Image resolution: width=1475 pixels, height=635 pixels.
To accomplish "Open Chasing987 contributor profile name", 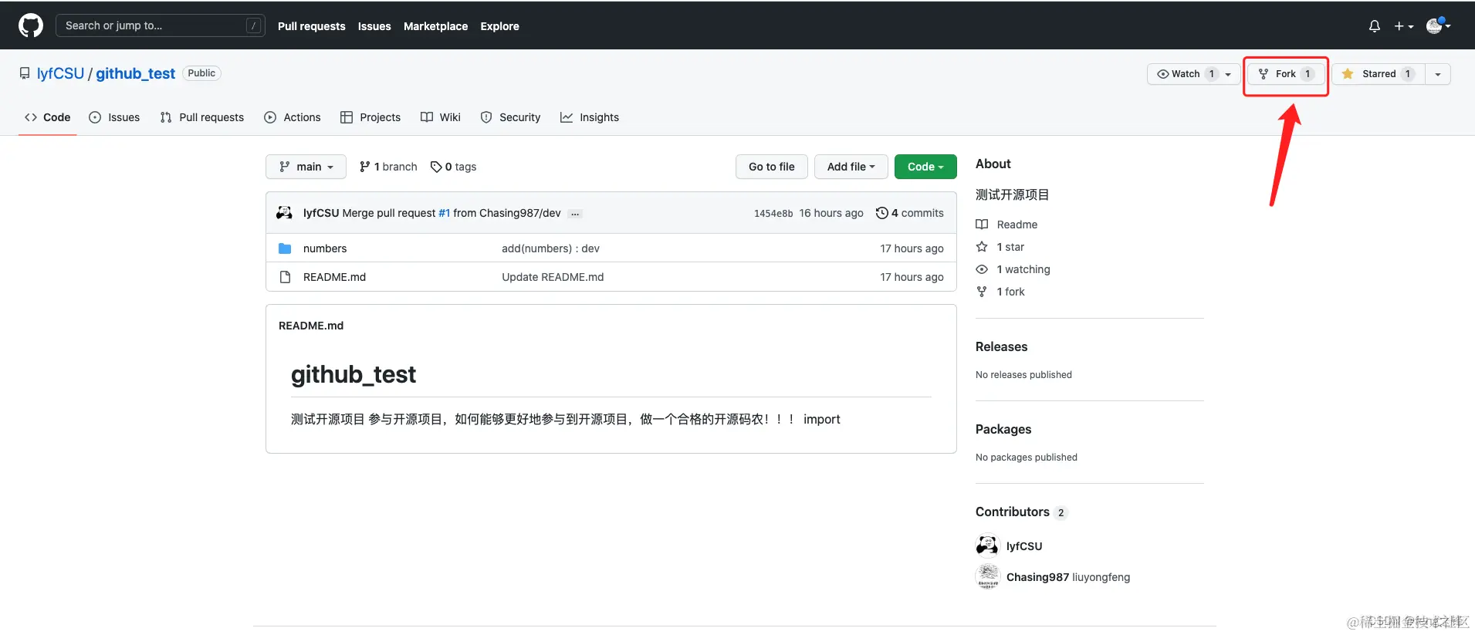I will point(1037,577).
